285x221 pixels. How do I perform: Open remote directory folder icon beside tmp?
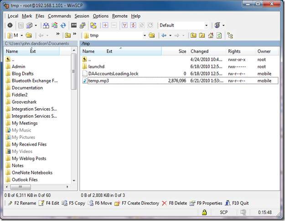(151, 35)
